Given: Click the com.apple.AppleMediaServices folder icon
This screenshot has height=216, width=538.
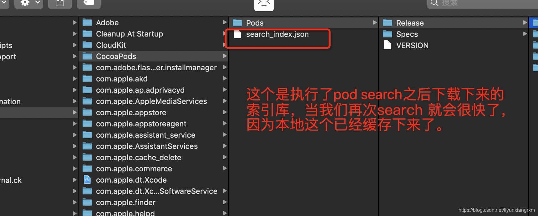Looking at the screenshot, I should pos(87,101).
